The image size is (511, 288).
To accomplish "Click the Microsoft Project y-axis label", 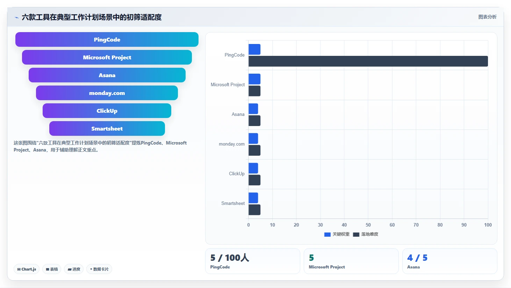I will [228, 84].
